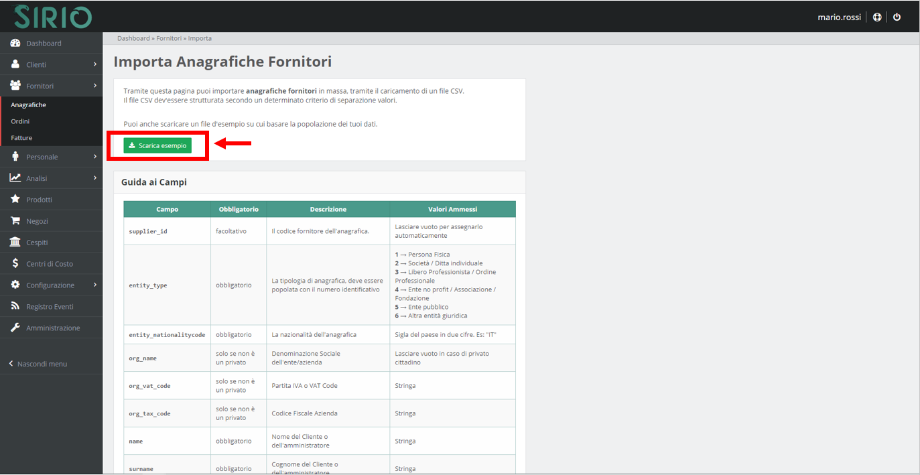This screenshot has height=475, width=920.
Task: Open Anagrafiche under Fornitori
Action: click(28, 105)
